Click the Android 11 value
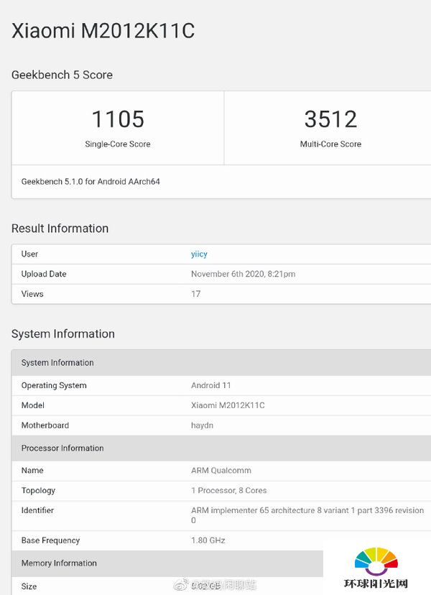Screen dimensions: 431x595 point(211,385)
